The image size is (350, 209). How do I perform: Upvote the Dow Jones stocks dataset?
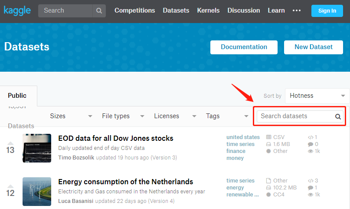[10, 143]
